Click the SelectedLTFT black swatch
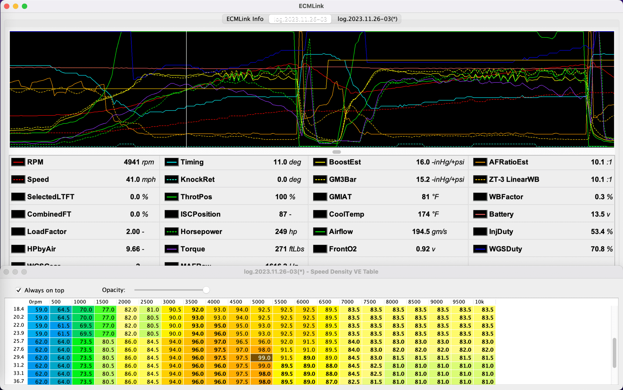 [18, 197]
